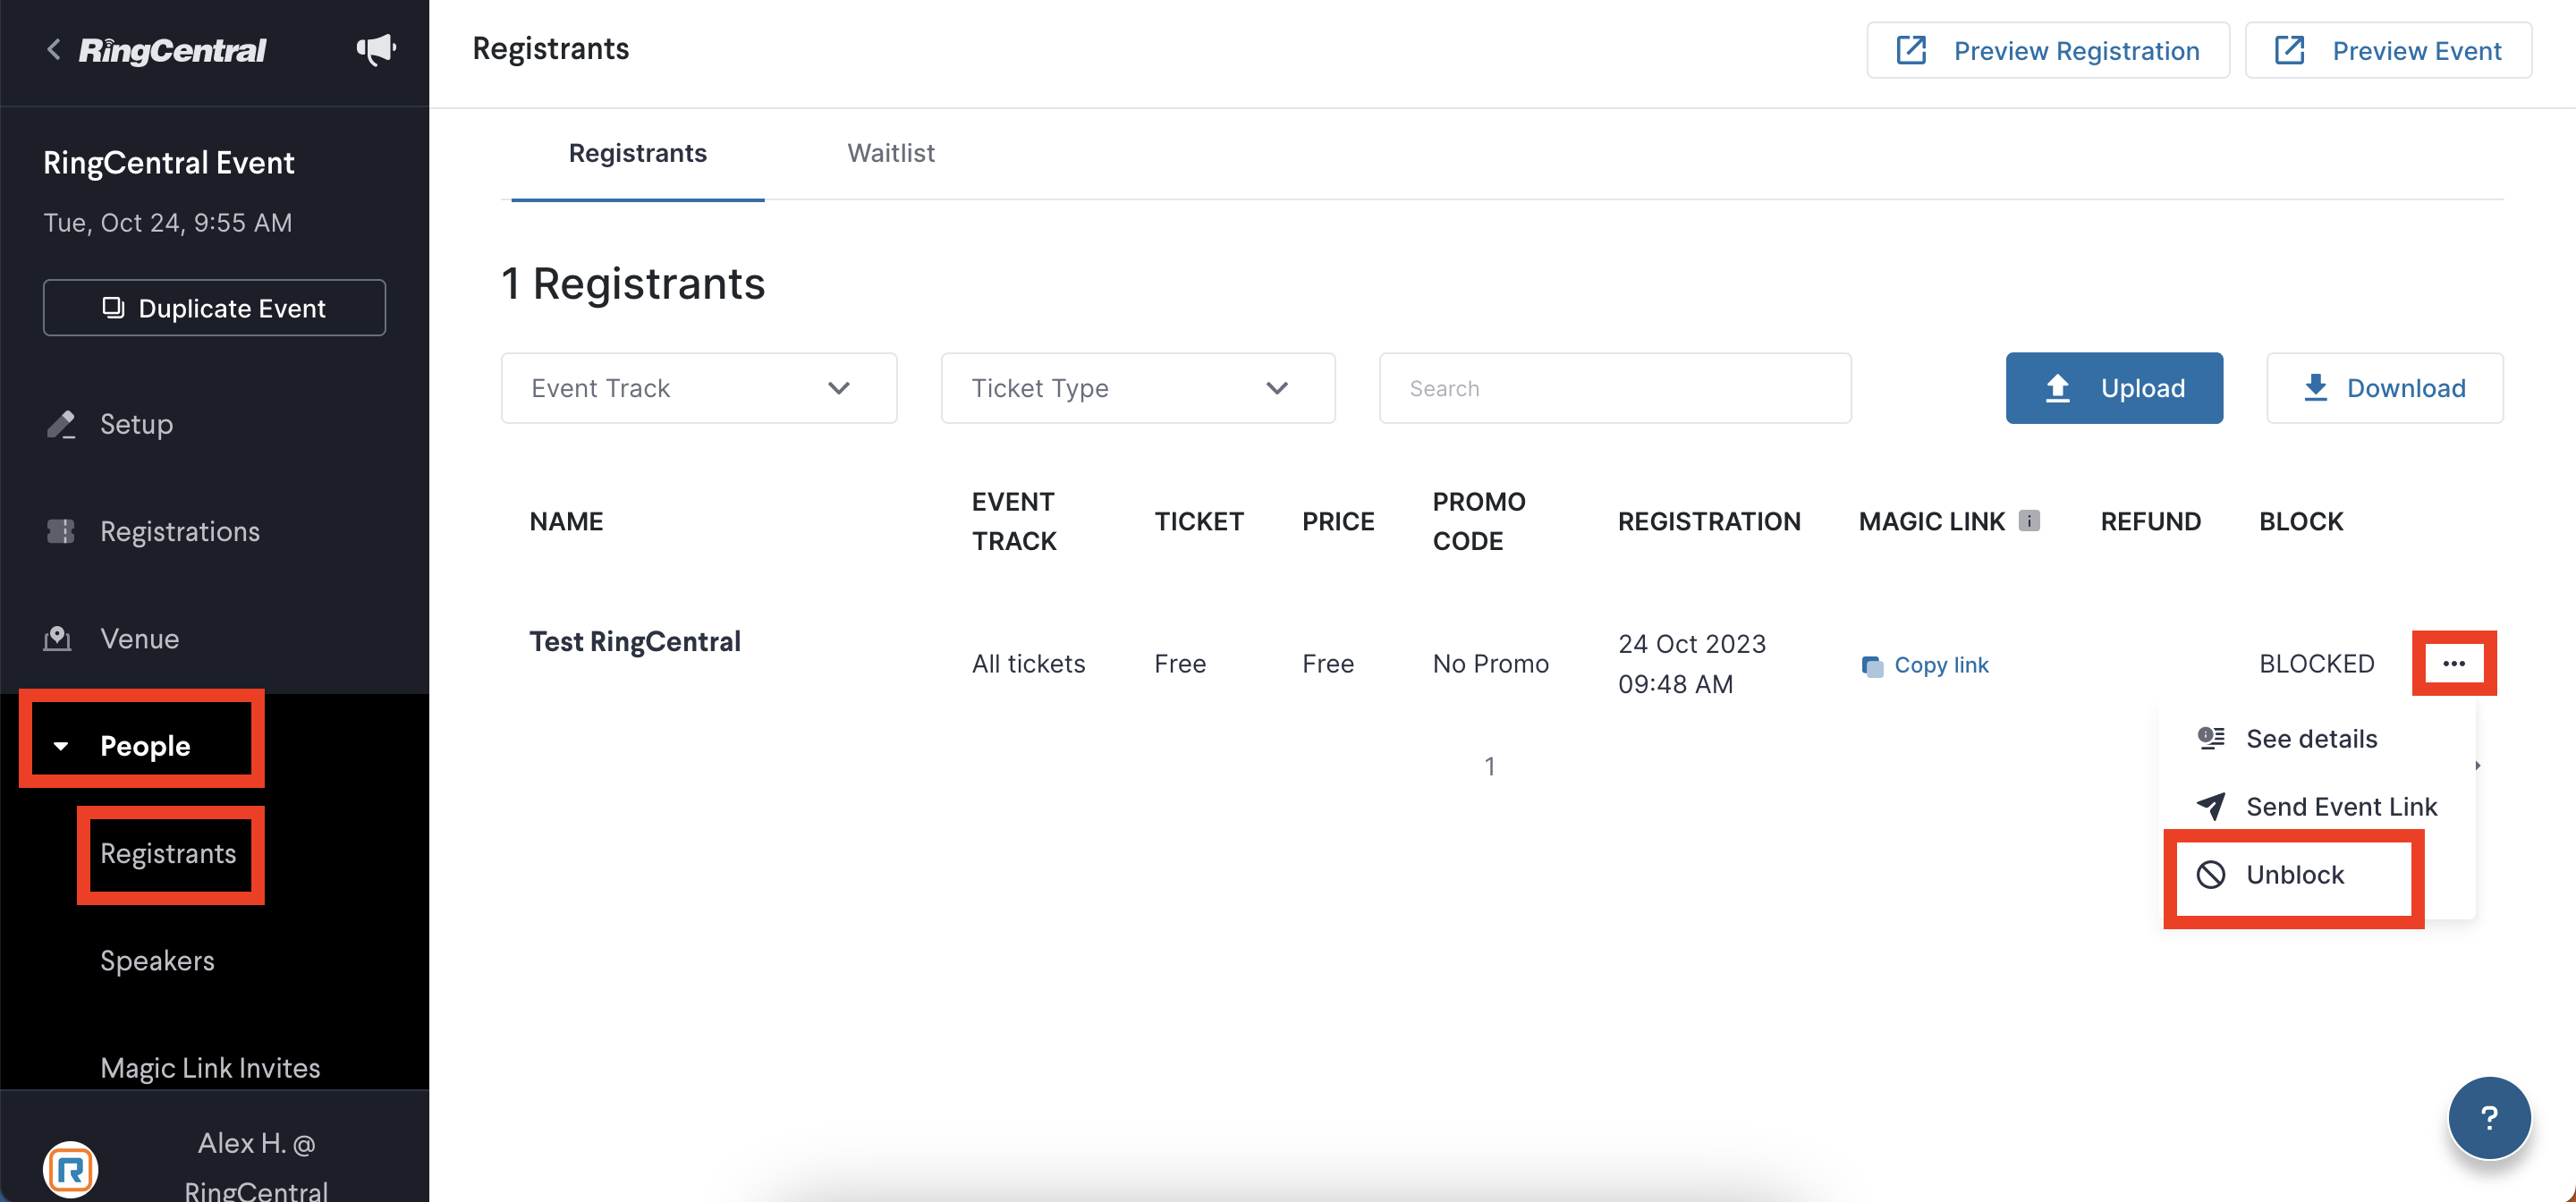Click the All tickets cell

[1028, 664]
